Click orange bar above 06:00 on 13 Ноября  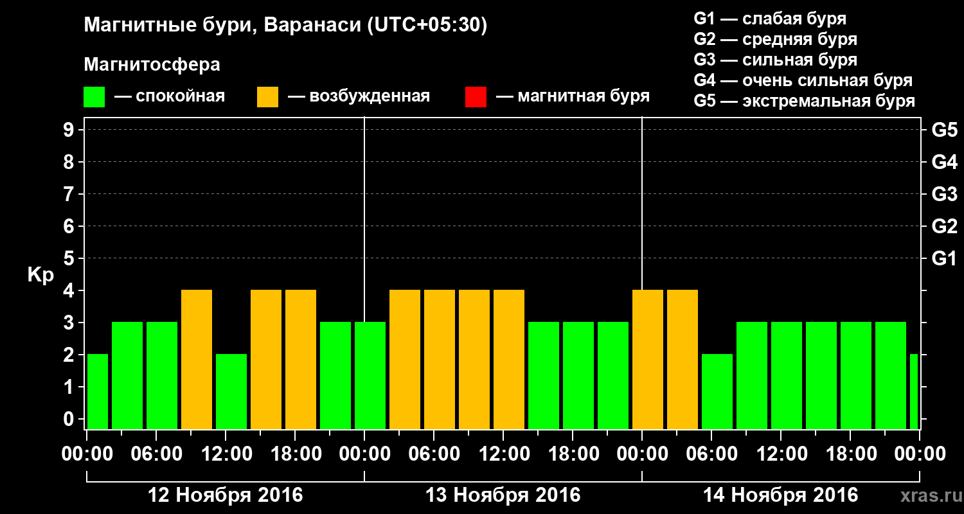click(x=440, y=359)
